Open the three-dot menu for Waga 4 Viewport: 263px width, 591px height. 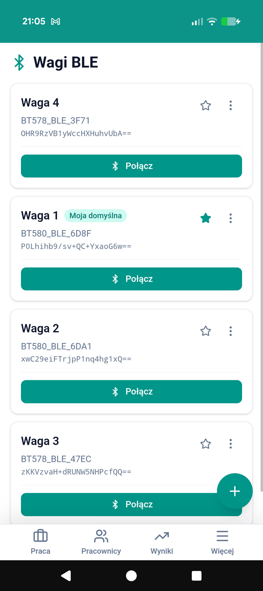231,106
